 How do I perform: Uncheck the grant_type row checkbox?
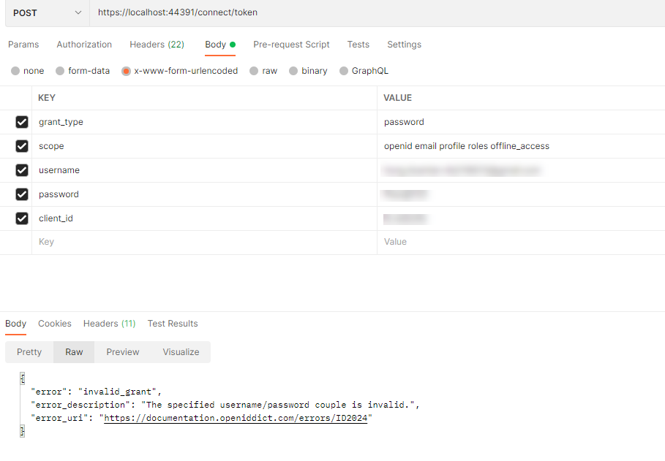[22, 122]
